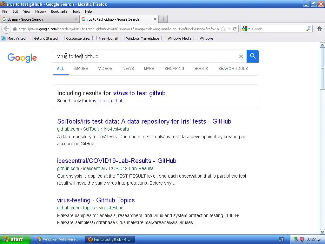
Task: Open SEARCH TOOLS options
Action: (233, 69)
